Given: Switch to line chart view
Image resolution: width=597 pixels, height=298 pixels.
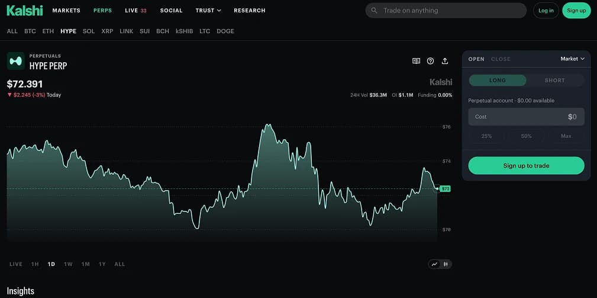Looking at the screenshot, I should point(434,264).
